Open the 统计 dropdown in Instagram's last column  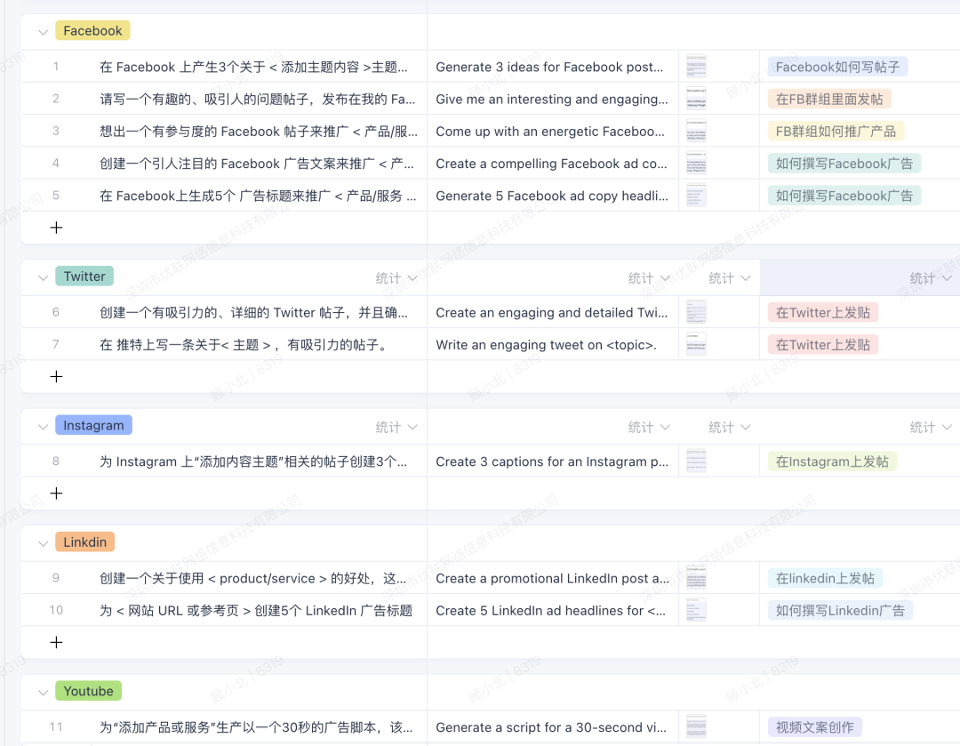[x=930, y=428]
